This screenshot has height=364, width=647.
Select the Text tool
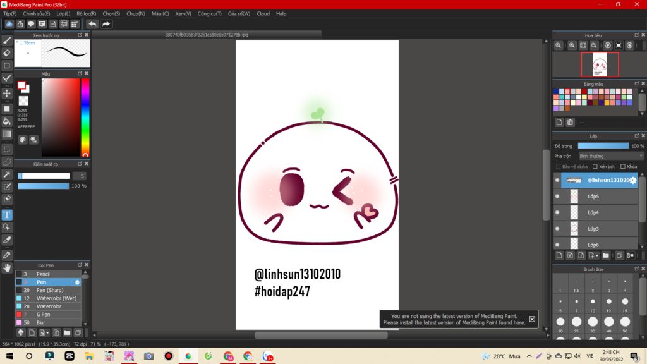click(7, 215)
